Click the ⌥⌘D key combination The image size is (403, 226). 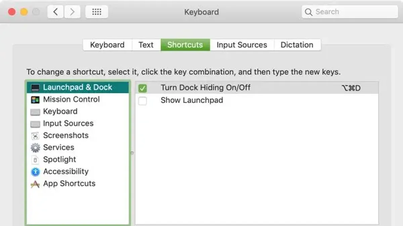pyautogui.click(x=351, y=88)
